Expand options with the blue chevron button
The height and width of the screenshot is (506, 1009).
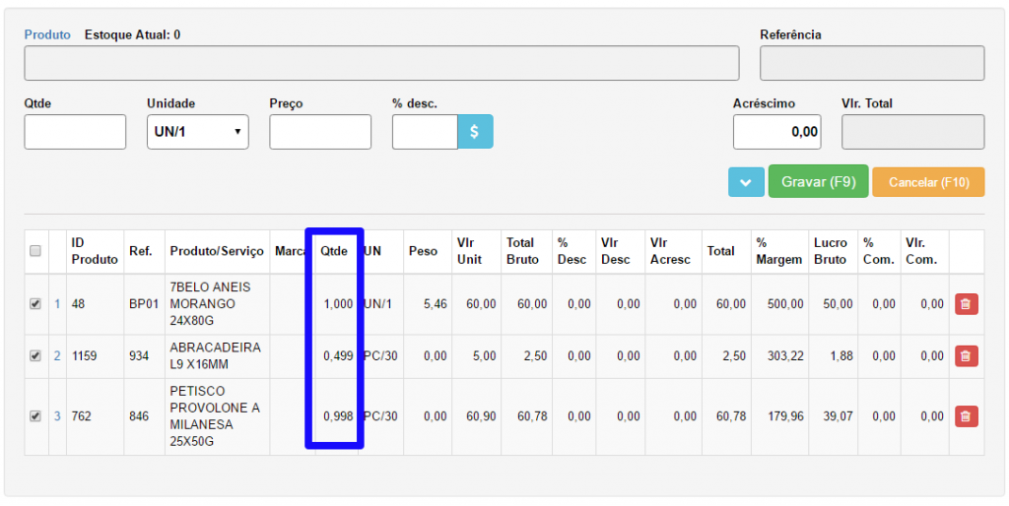[x=746, y=182]
